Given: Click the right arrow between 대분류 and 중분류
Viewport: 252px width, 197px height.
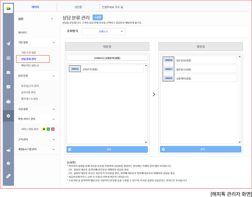Looking at the screenshot, I should tap(154, 94).
